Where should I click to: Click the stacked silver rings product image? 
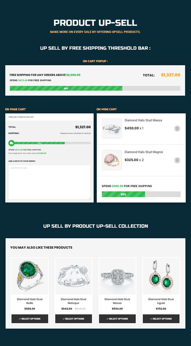pyautogui.click(x=73, y=276)
